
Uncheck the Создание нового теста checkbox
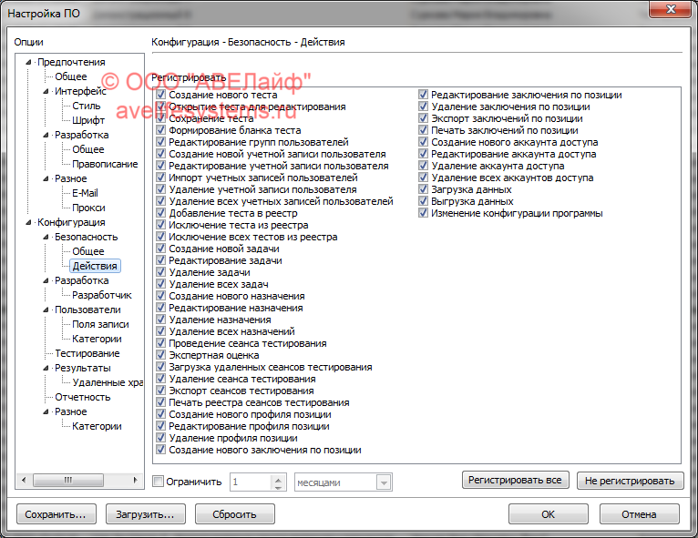click(161, 95)
